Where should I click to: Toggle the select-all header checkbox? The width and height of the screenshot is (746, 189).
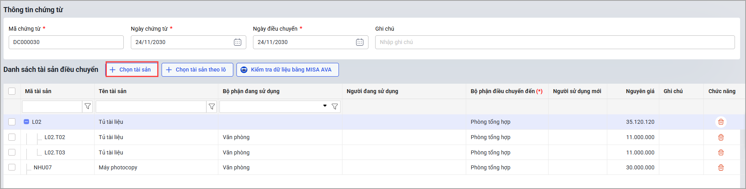pyautogui.click(x=12, y=91)
